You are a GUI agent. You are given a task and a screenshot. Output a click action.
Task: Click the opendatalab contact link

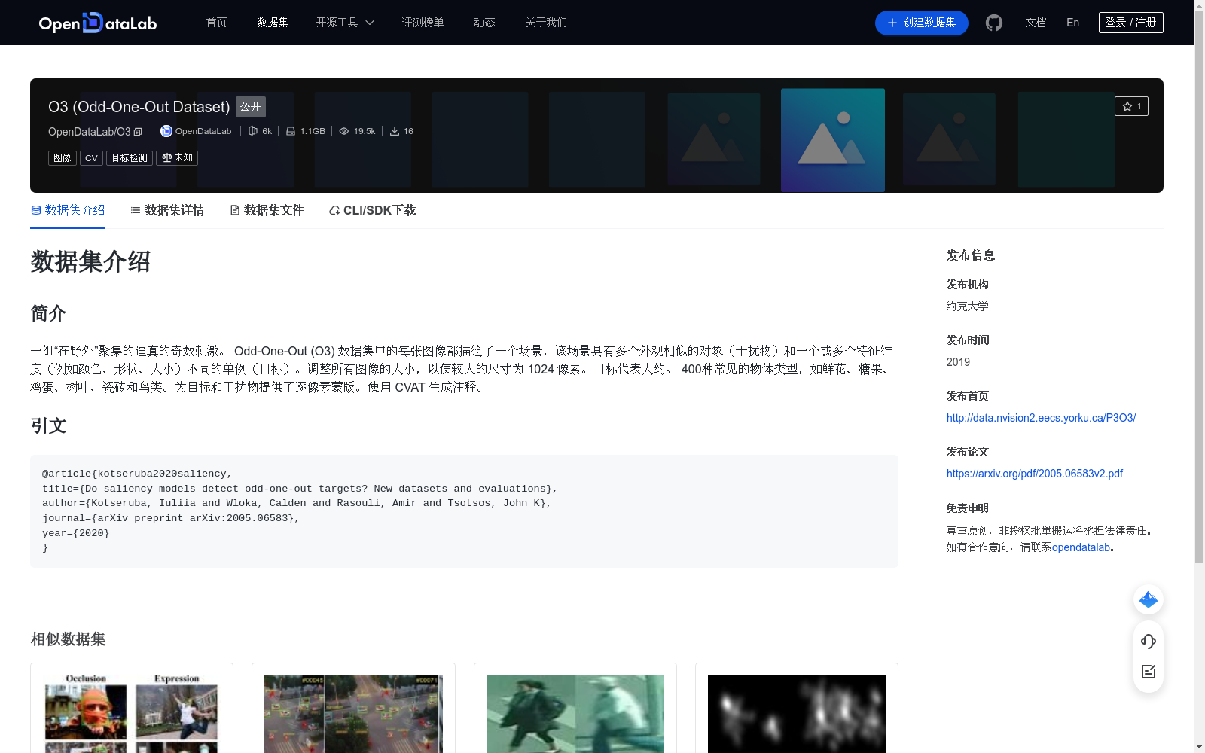tap(1081, 547)
